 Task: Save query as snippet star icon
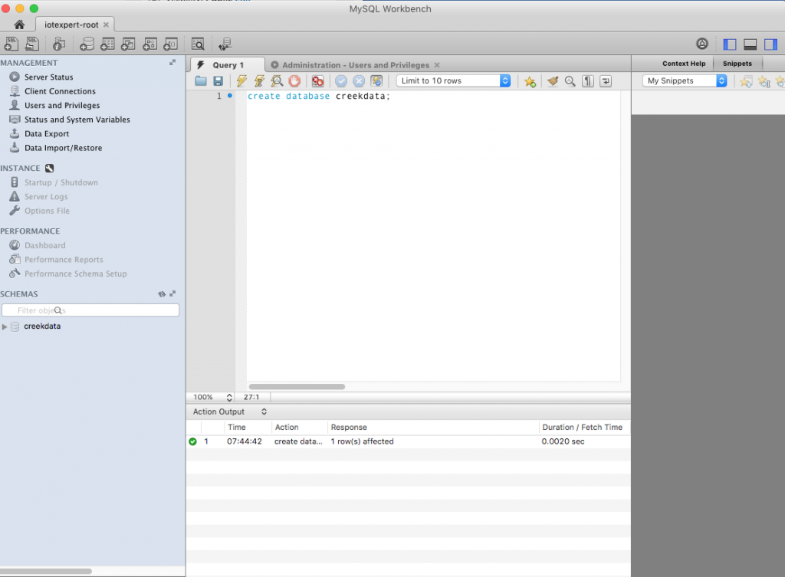530,81
